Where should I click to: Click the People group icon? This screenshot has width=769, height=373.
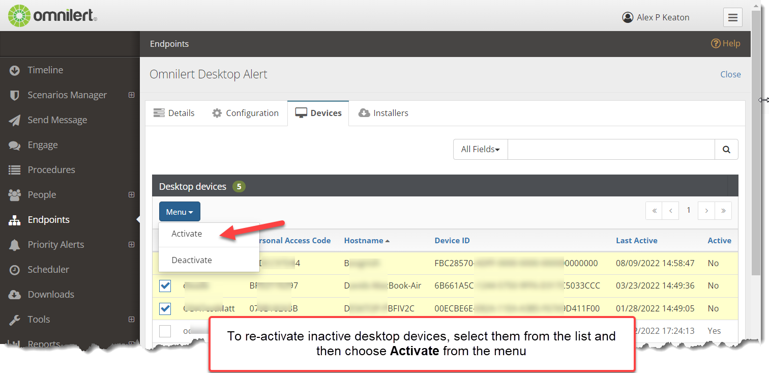[x=15, y=195]
